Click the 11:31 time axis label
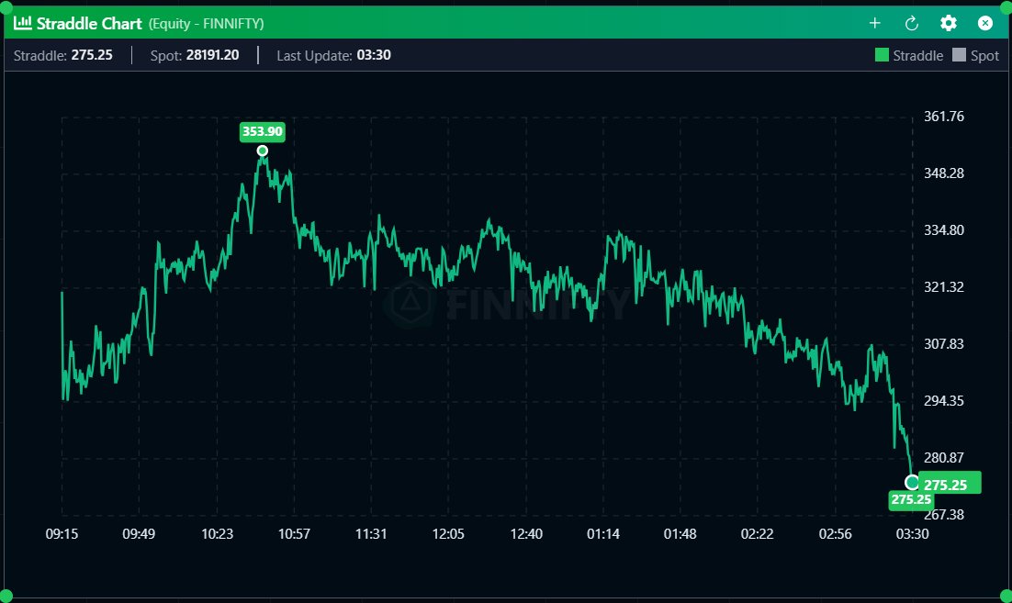Image resolution: width=1012 pixels, height=603 pixels. 371,534
